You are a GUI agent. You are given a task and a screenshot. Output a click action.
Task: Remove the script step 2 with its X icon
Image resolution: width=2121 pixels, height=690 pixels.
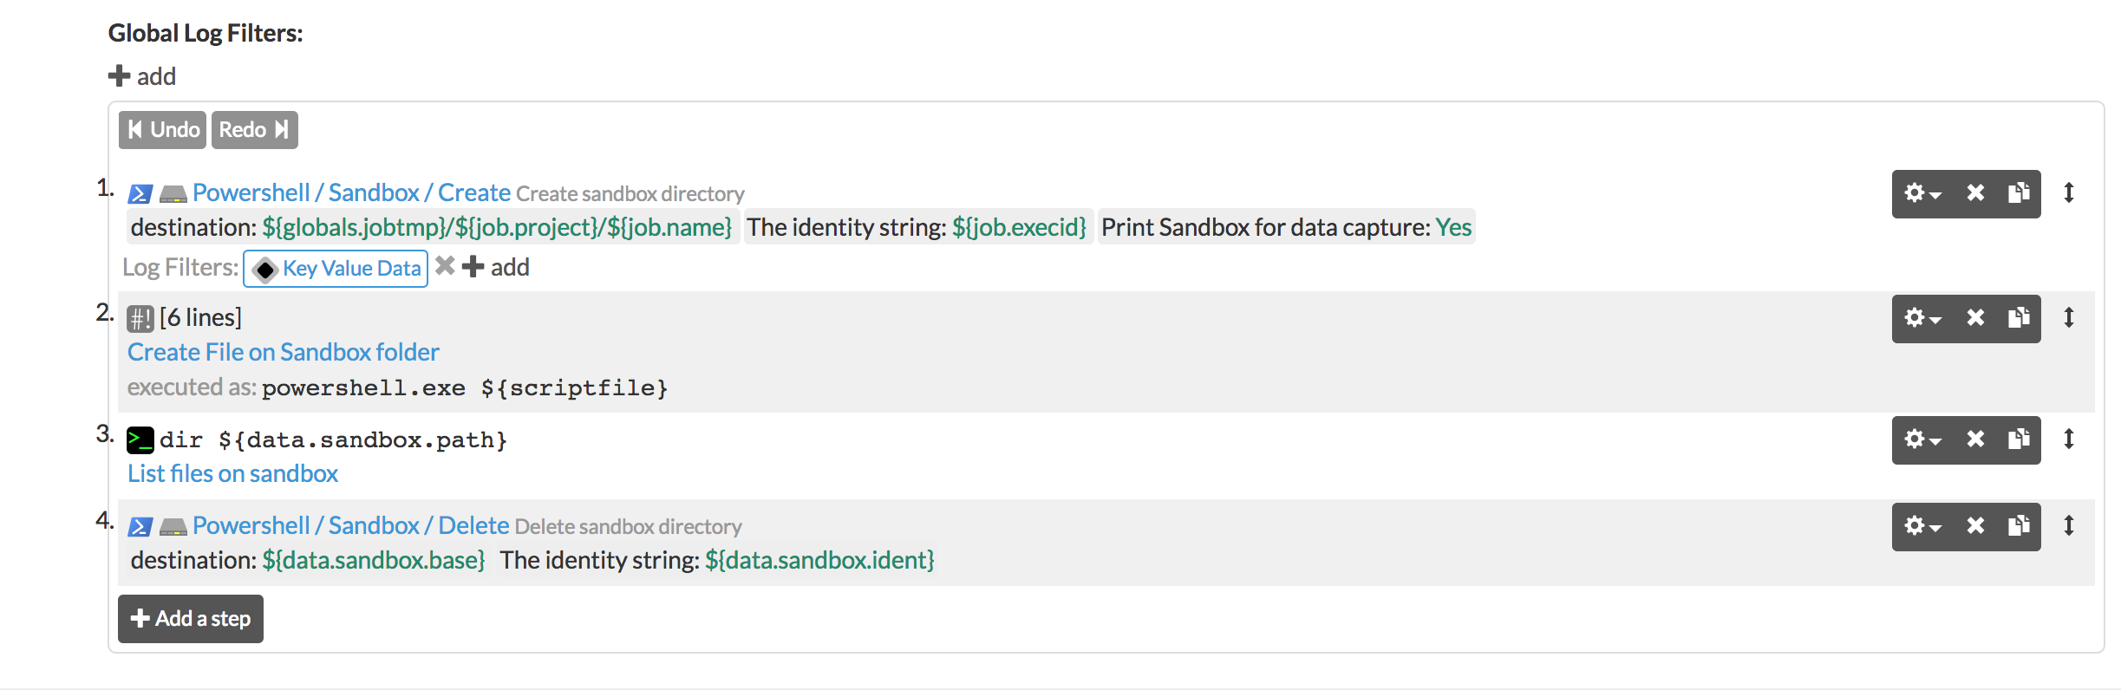1975,318
